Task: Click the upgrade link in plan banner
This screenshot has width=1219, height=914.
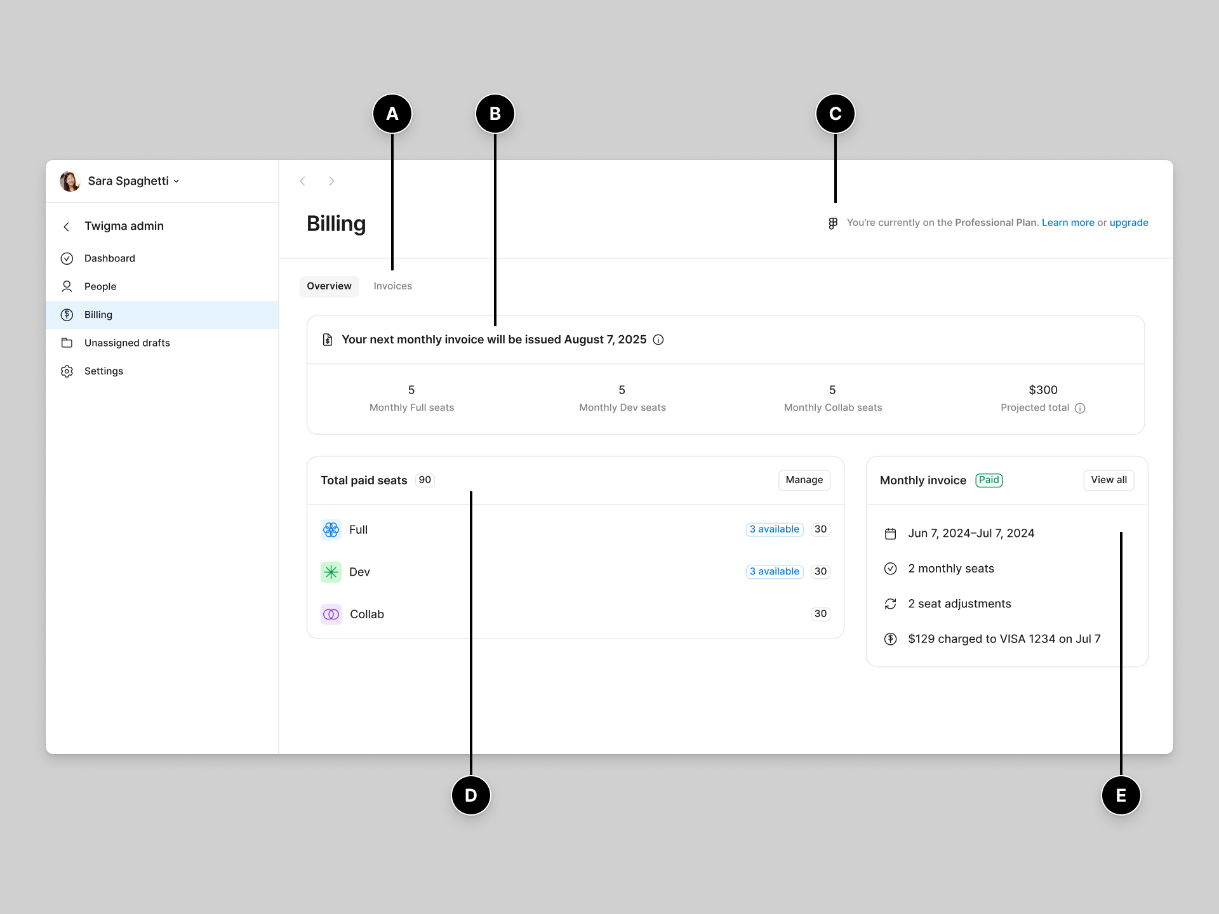Action: pos(1129,223)
